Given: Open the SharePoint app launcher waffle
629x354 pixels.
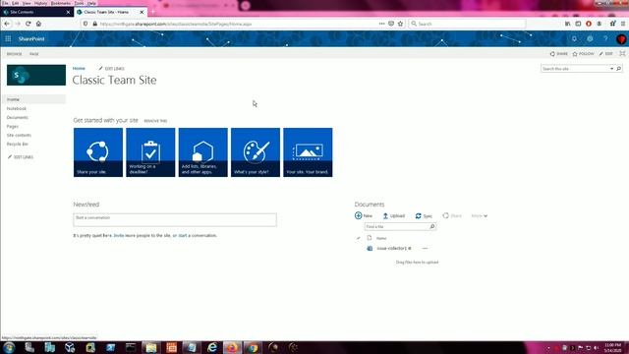Looking at the screenshot, I should (x=8, y=39).
